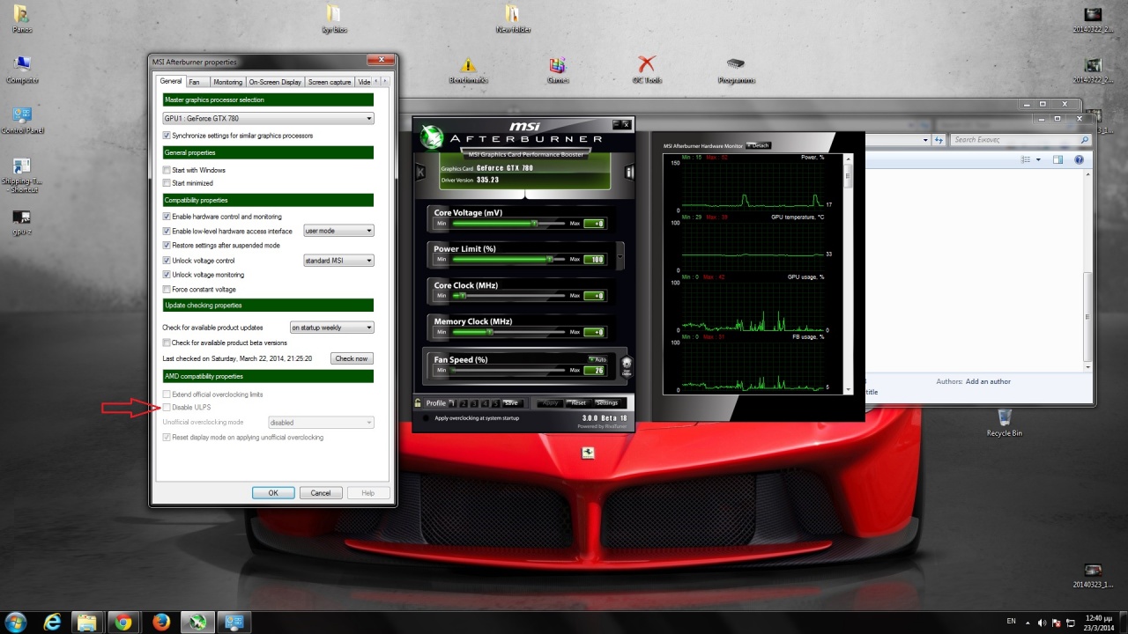Switch to the Monitoring tab
This screenshot has width=1128, height=634.
(227, 82)
